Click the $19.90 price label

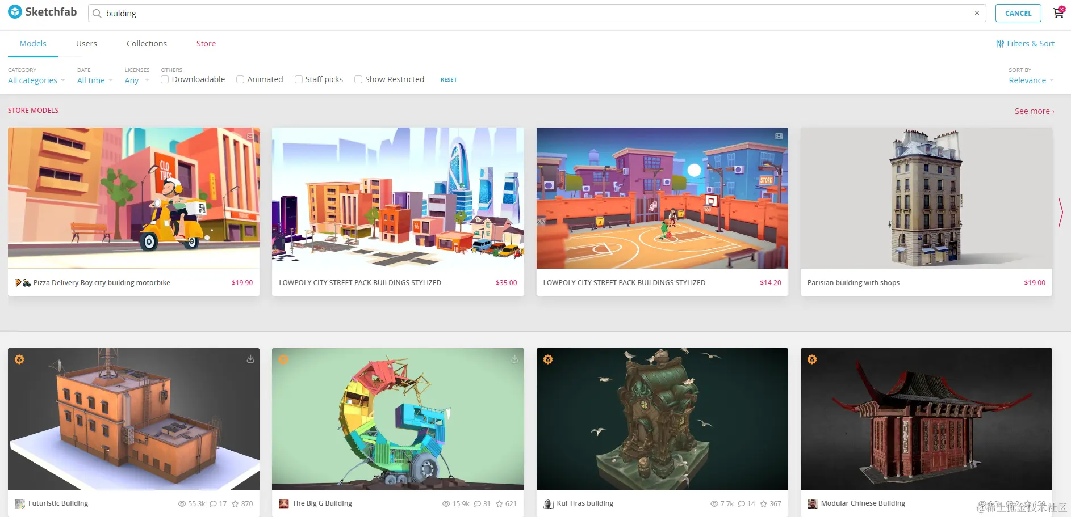click(242, 283)
